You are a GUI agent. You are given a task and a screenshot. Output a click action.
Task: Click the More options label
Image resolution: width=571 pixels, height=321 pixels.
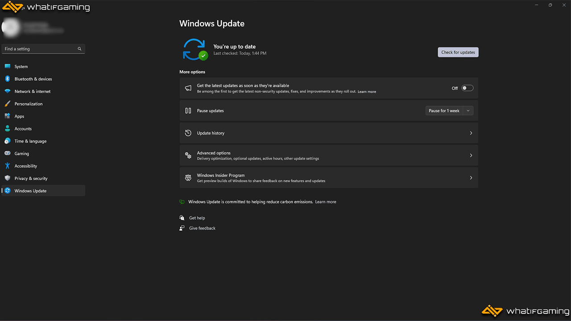pyautogui.click(x=192, y=72)
